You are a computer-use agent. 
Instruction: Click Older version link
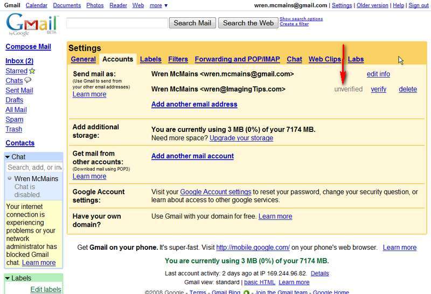tap(372, 5)
